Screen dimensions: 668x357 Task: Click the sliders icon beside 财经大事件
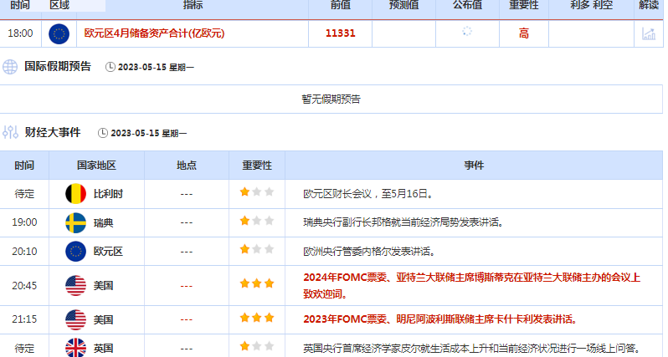coord(10,132)
